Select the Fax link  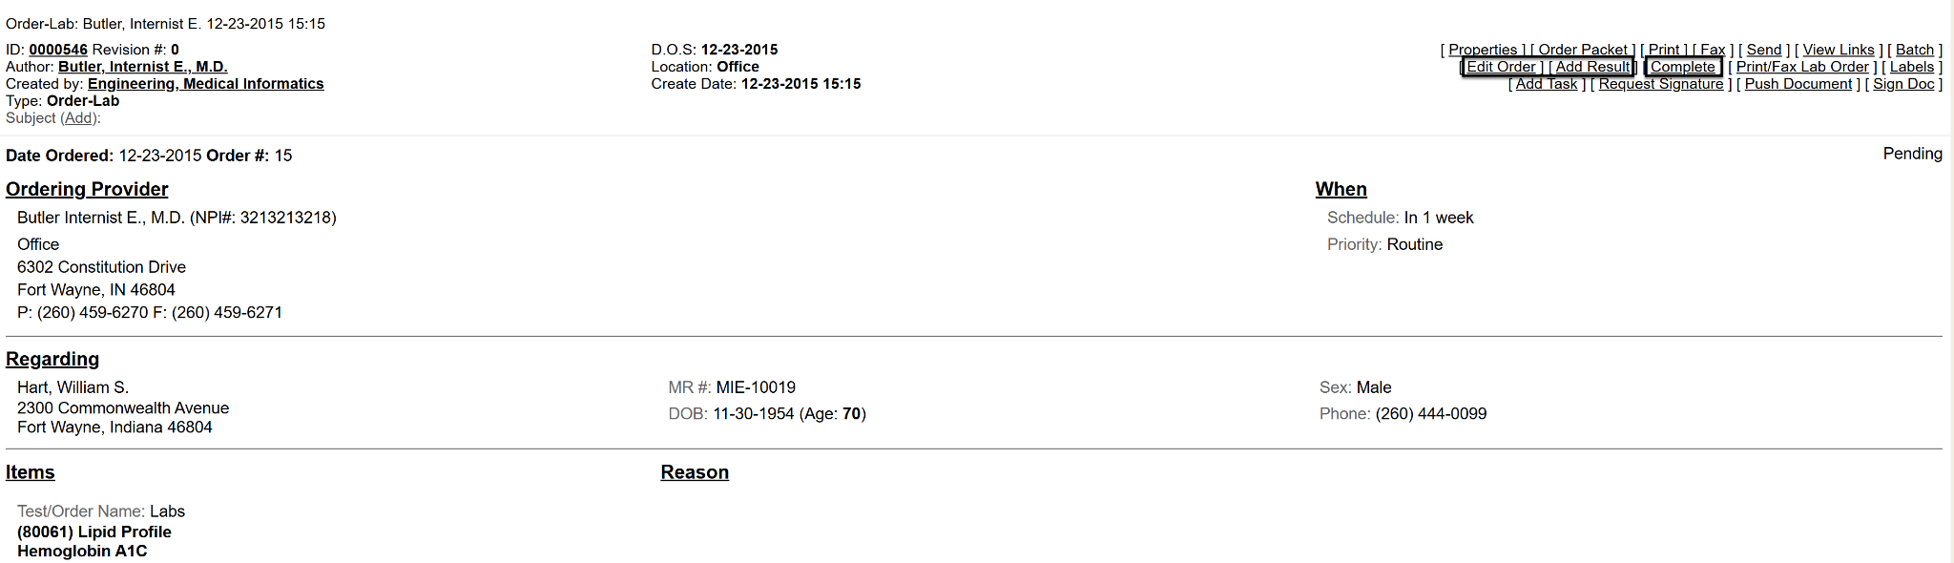[x=1713, y=50]
